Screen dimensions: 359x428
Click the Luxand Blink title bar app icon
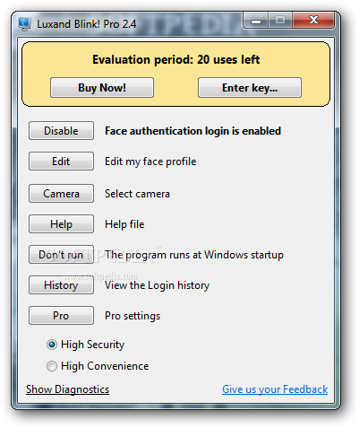coord(24,24)
